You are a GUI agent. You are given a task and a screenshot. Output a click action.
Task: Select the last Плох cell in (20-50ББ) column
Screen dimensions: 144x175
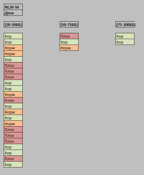[x=13, y=159]
